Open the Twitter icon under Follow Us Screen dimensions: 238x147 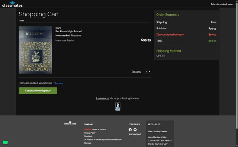click(135, 130)
